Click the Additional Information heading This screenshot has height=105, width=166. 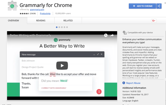134,88
